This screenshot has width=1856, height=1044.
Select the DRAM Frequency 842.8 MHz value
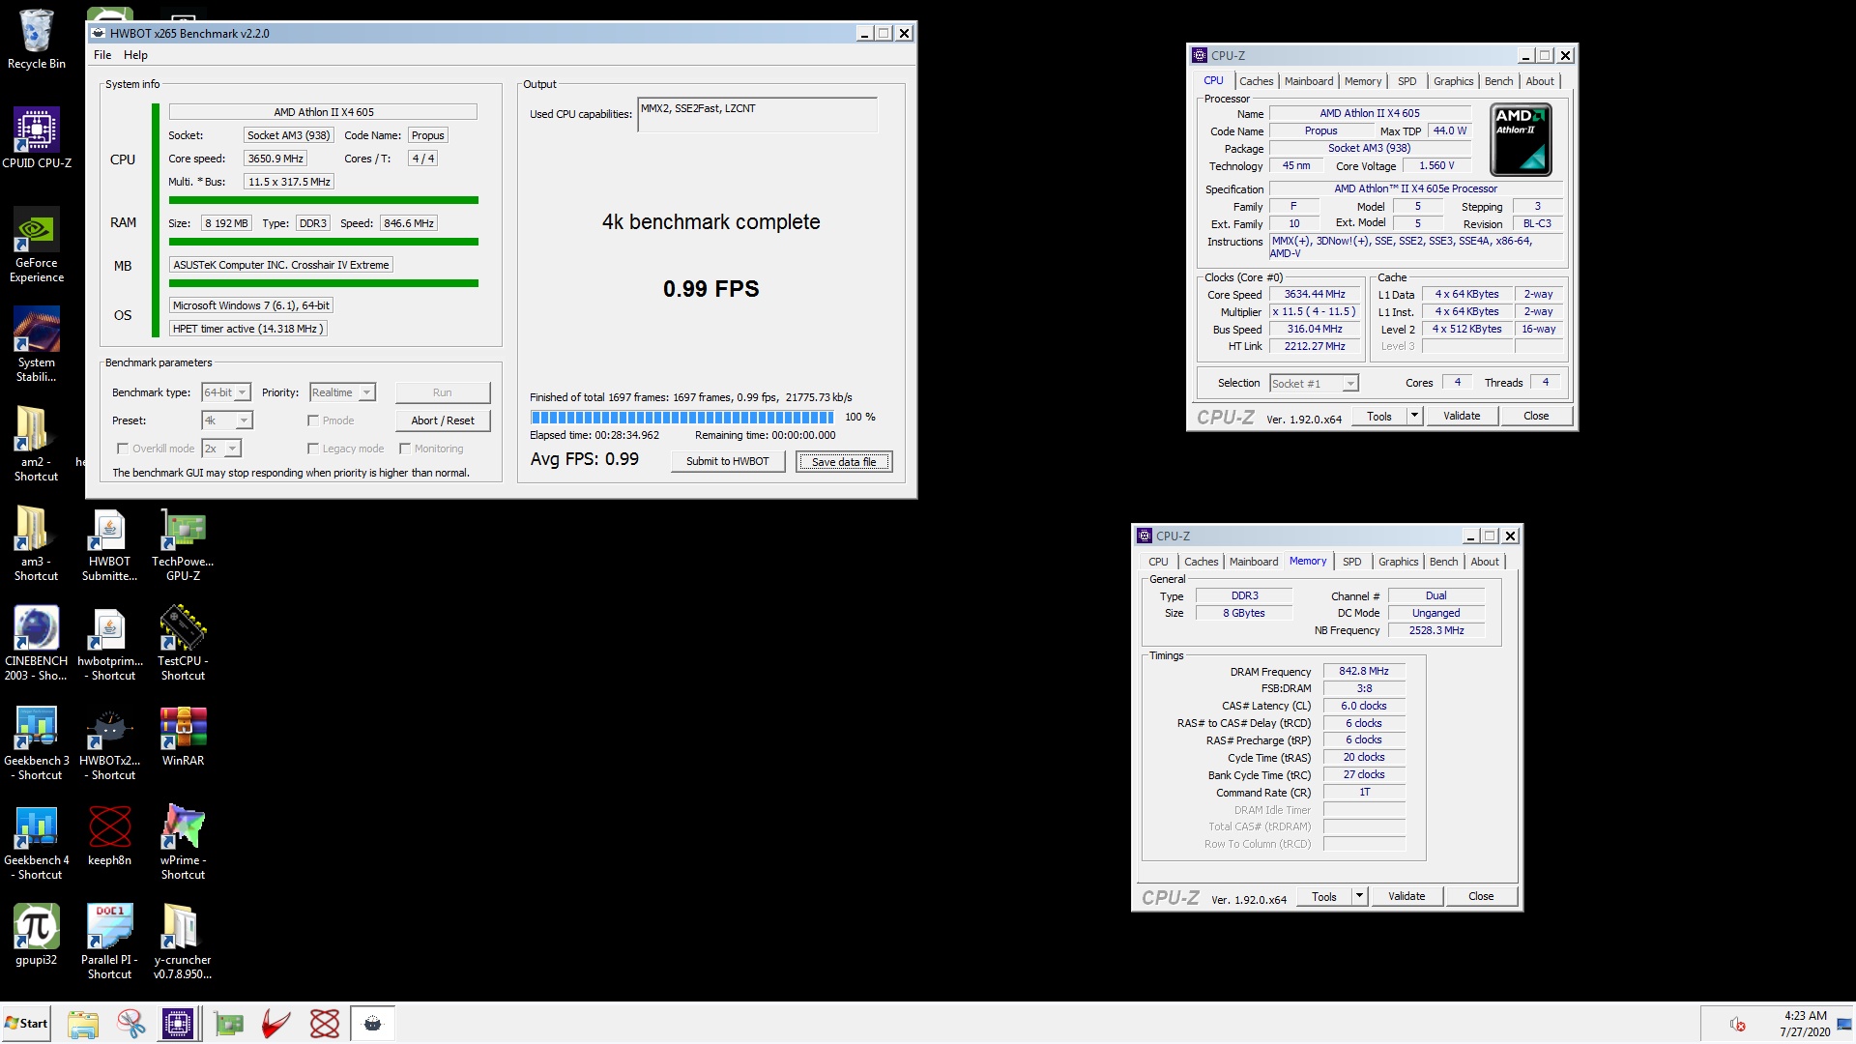click(1363, 671)
